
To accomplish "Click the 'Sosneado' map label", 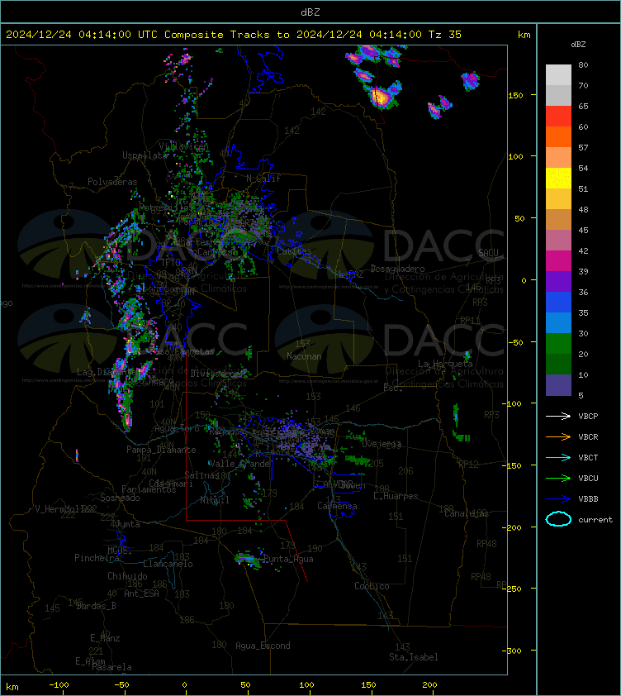I will tap(120, 498).
